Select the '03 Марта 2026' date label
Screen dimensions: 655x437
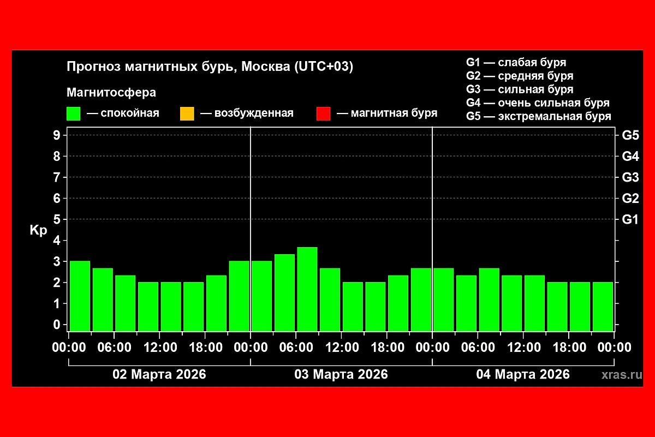[341, 374]
